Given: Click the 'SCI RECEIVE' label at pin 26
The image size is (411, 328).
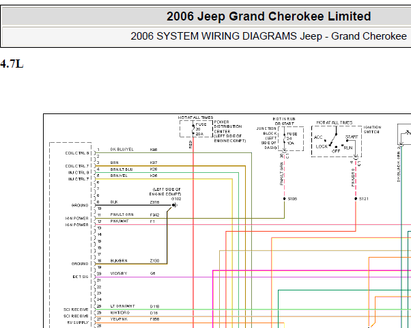Looking at the screenshot, I should (76, 316).
